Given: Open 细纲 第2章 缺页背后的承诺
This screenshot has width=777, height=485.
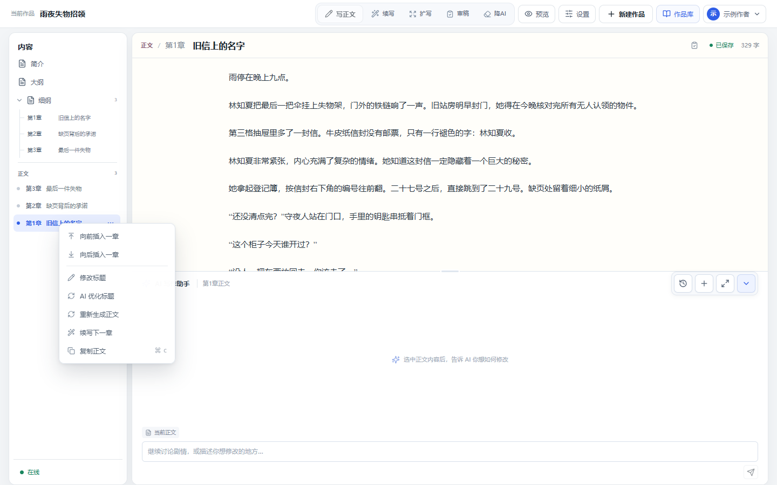Looking at the screenshot, I should click(x=70, y=134).
